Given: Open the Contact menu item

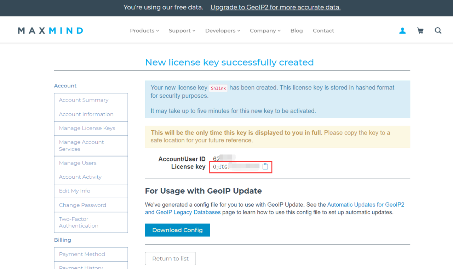Looking at the screenshot, I should click(x=323, y=31).
